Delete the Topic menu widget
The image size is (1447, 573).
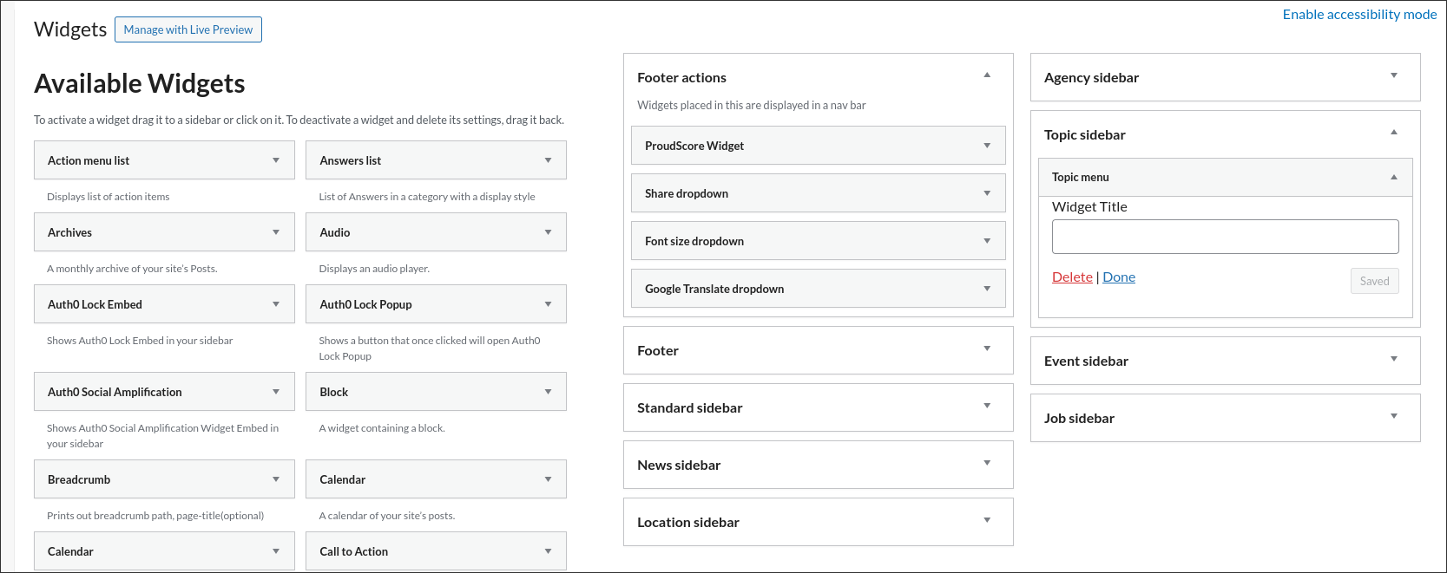1072,277
